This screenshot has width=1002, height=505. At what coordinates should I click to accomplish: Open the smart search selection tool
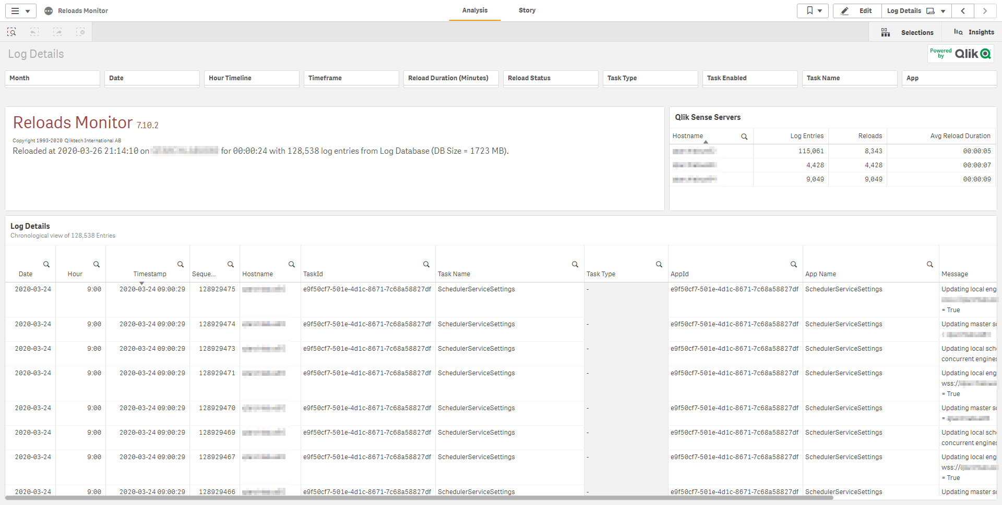point(11,32)
